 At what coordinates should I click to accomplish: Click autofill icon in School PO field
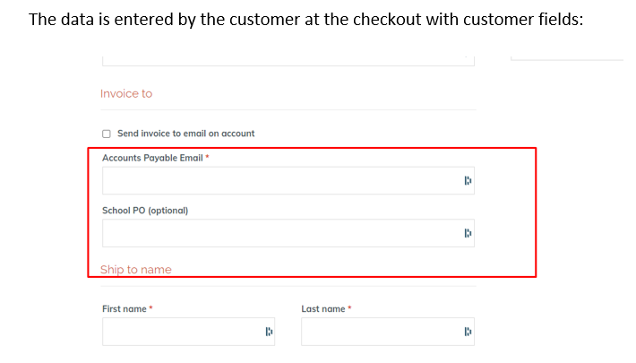click(x=468, y=234)
